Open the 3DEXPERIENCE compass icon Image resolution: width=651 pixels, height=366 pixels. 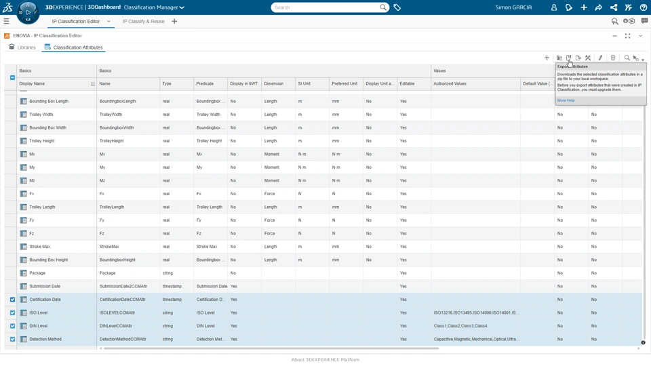pyautogui.click(x=28, y=12)
